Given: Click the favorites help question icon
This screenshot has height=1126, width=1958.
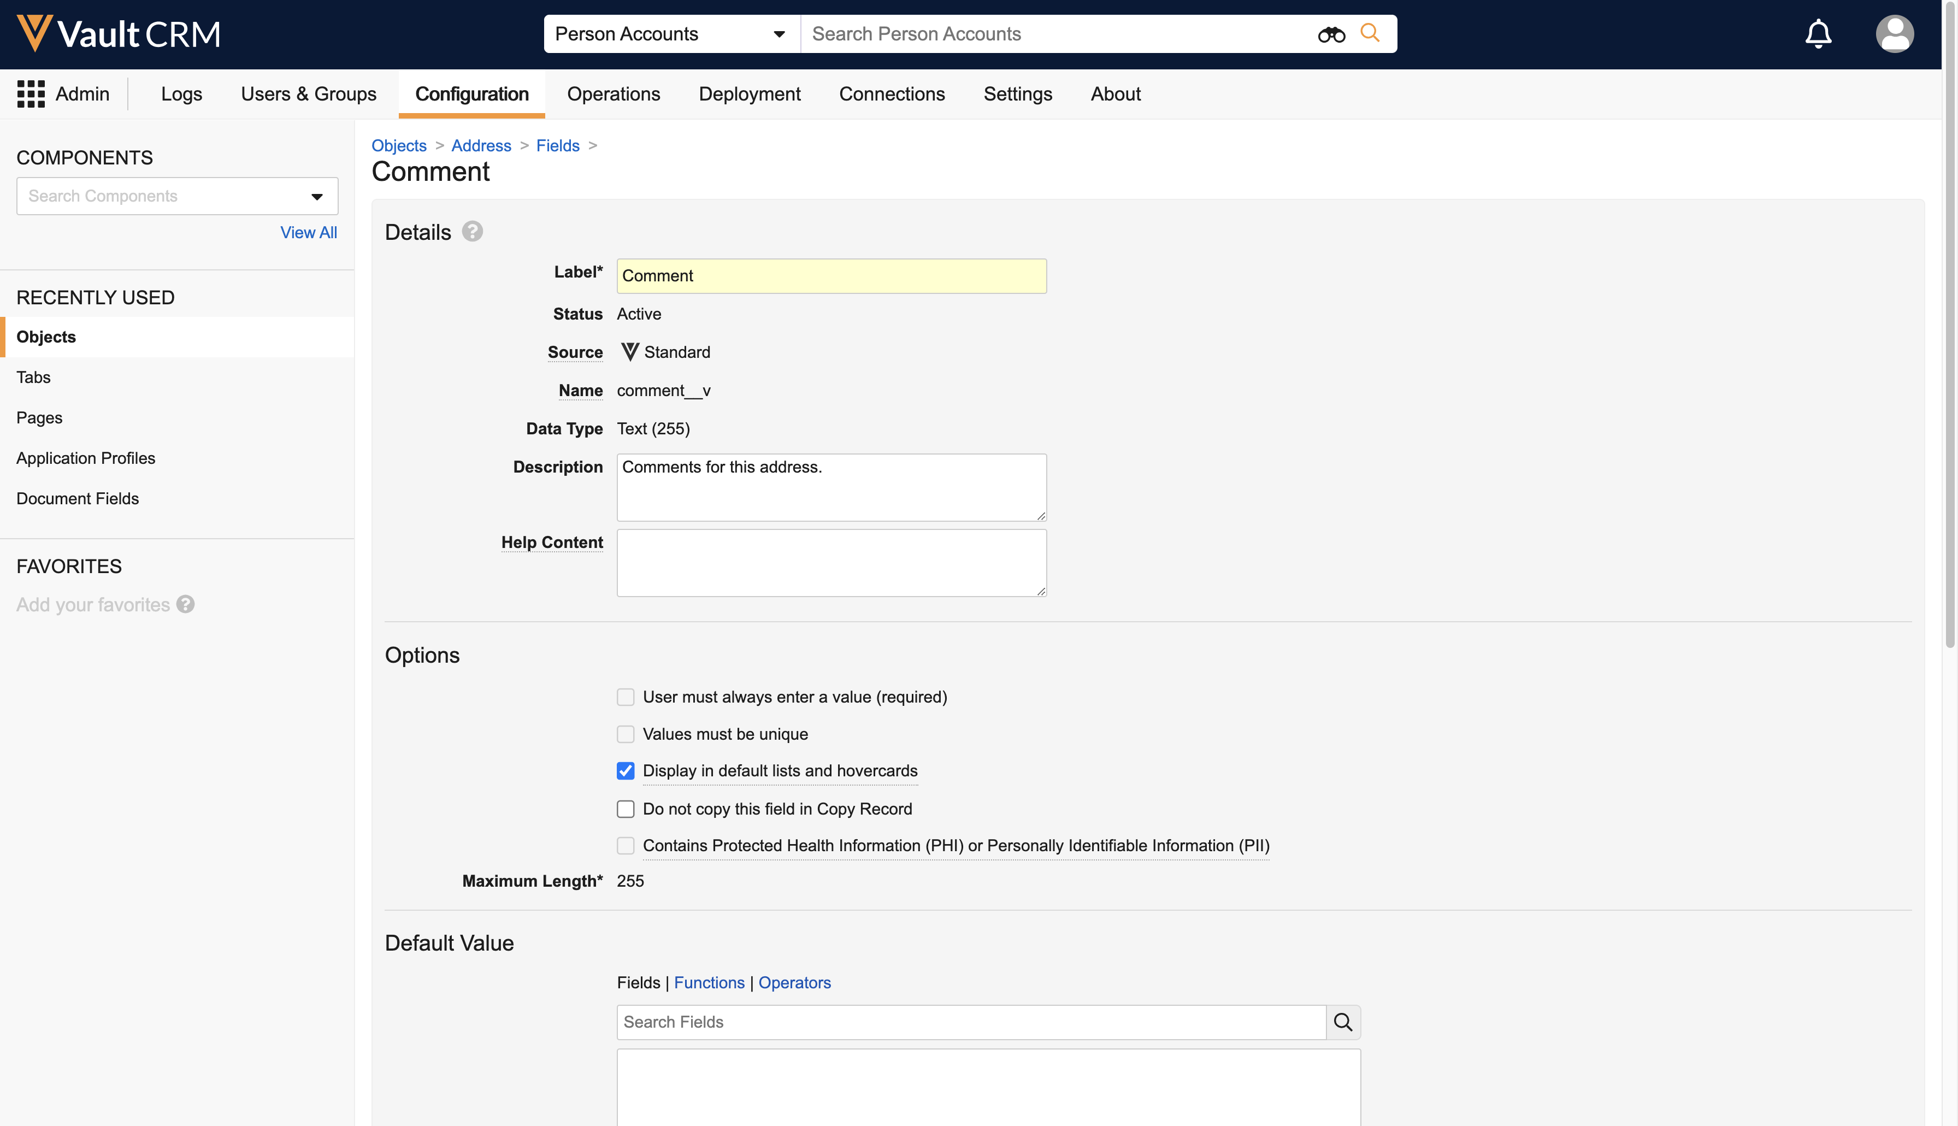Looking at the screenshot, I should click(x=186, y=604).
